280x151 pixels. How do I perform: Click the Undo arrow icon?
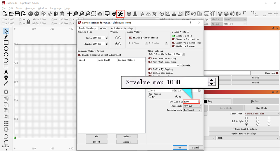(31, 14)
